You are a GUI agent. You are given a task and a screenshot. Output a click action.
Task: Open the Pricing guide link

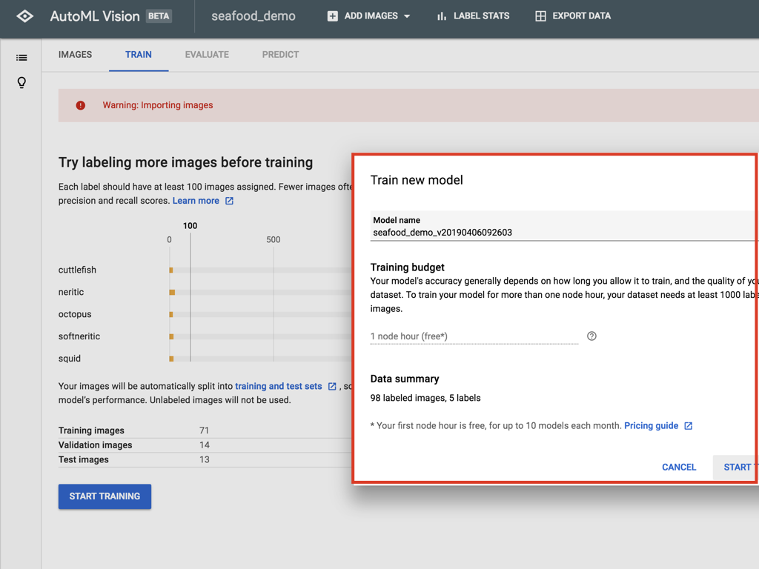[651, 426]
